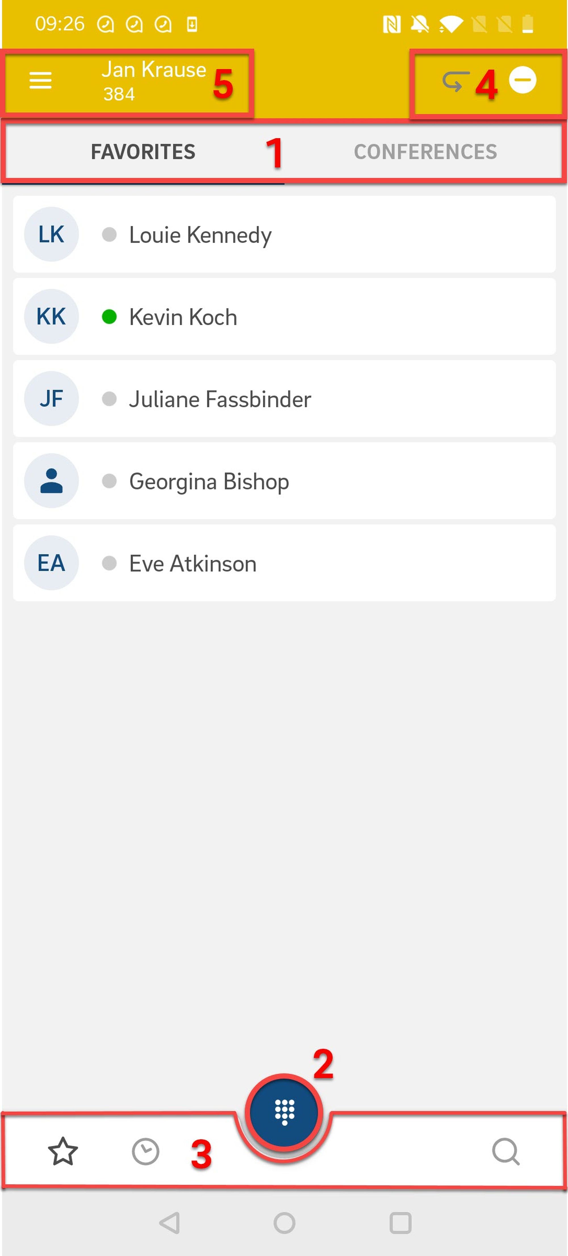568x1256 pixels.
Task: Tap the LK avatar circle
Action: coord(51,234)
